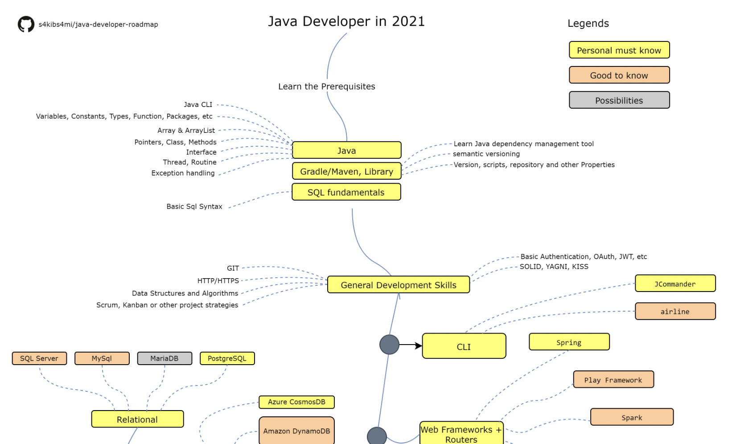
Task: Click Learn Java dependency management tool text
Action: tap(523, 144)
